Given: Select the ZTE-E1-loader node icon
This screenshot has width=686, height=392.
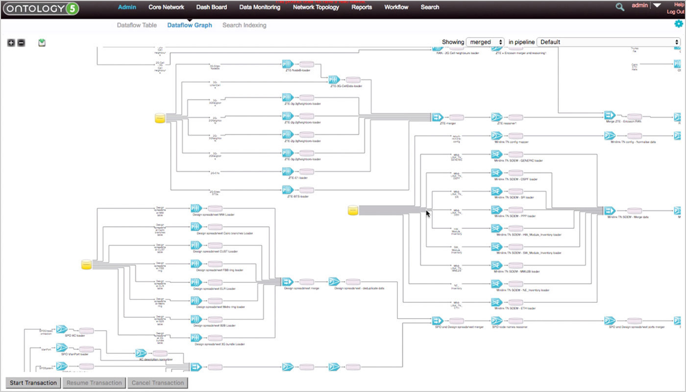Looking at the screenshot, I should 288,171.
